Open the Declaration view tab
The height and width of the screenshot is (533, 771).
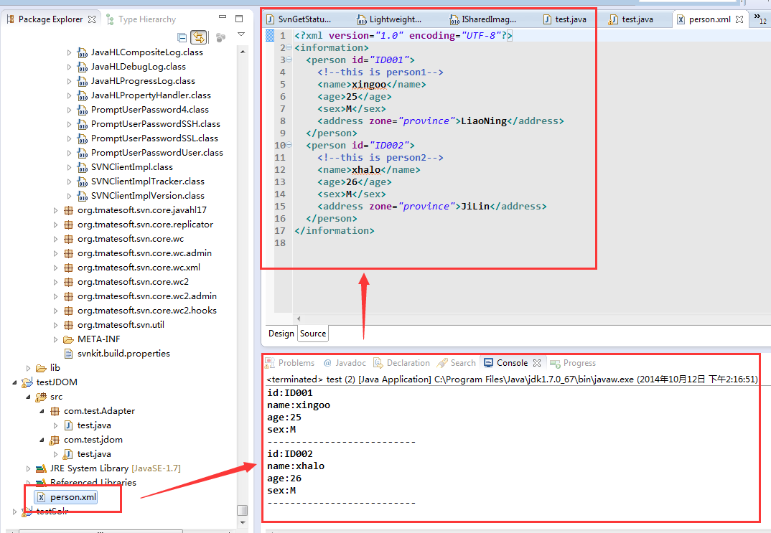[x=402, y=363]
